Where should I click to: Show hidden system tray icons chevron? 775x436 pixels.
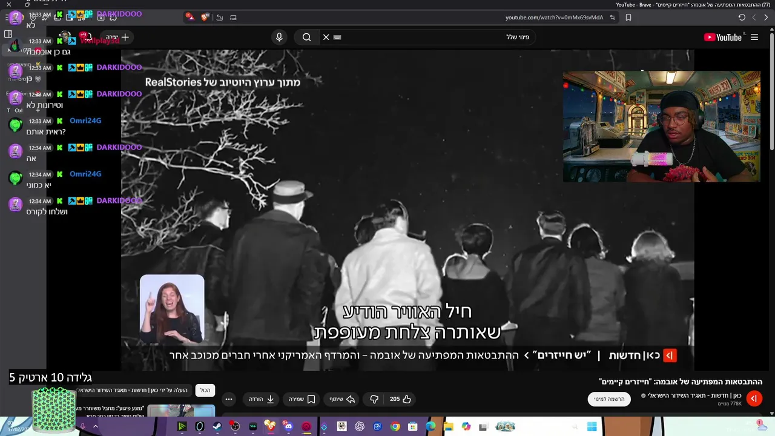[95, 426]
